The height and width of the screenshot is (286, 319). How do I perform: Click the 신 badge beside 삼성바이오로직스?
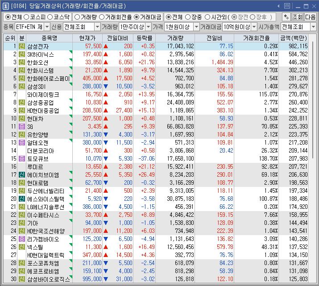click(22, 279)
